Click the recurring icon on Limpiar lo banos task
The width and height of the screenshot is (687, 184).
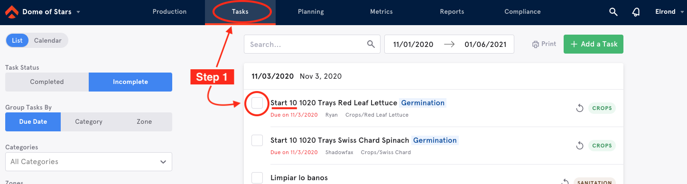pos(565,181)
